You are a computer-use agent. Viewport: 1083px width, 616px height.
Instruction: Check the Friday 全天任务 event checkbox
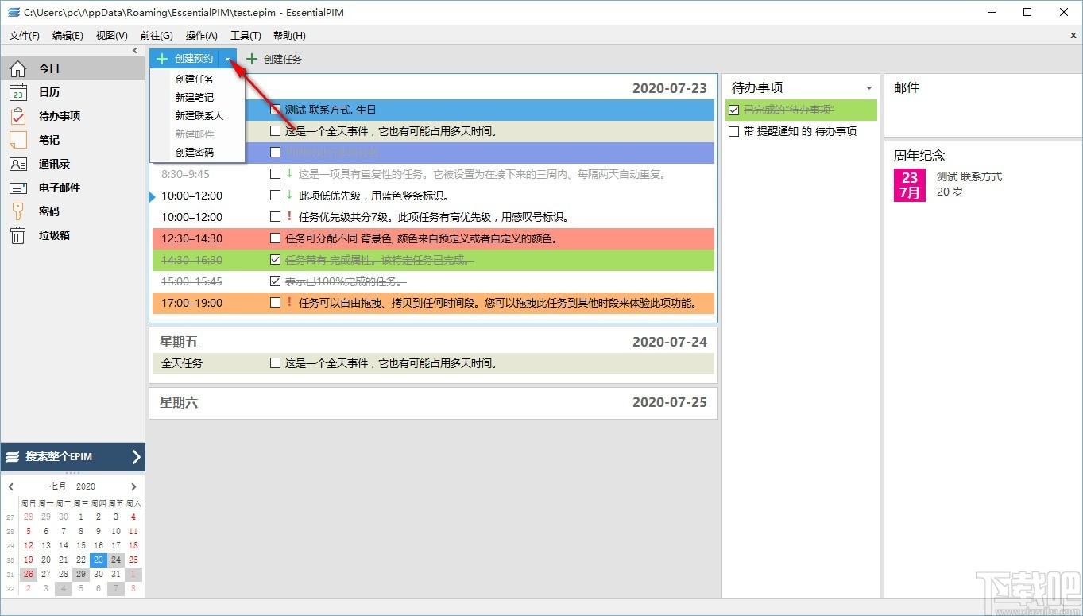pyautogui.click(x=275, y=363)
